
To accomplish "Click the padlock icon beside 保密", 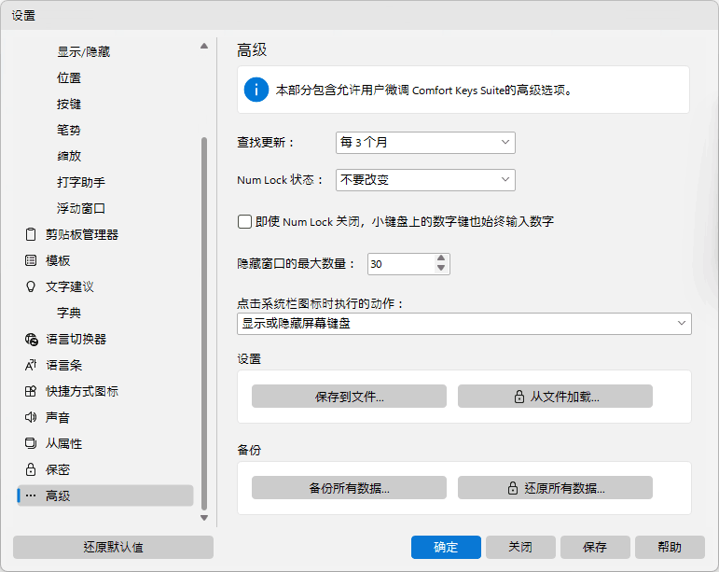I will pos(31,469).
